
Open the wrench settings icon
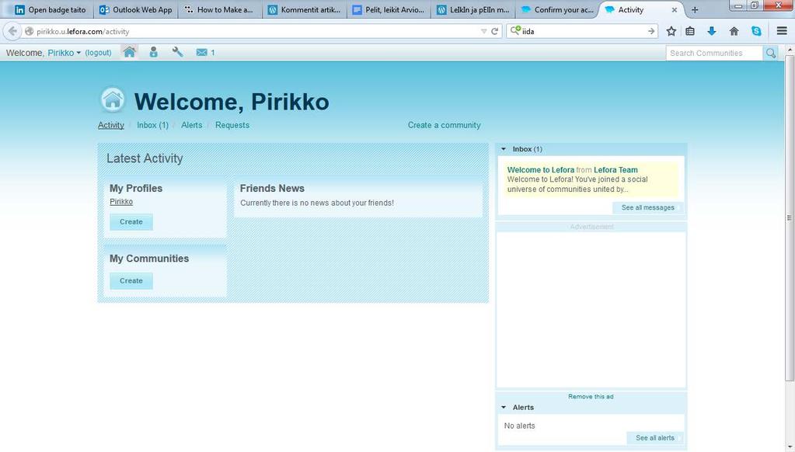click(x=177, y=52)
